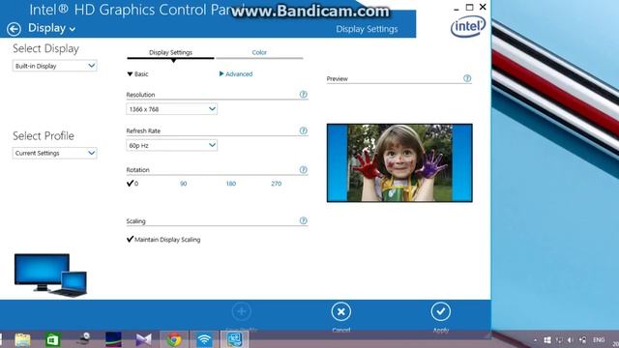Click the Intel Graphics taskbar icon
Viewport: 619px width, 348px height.
pos(234,339)
